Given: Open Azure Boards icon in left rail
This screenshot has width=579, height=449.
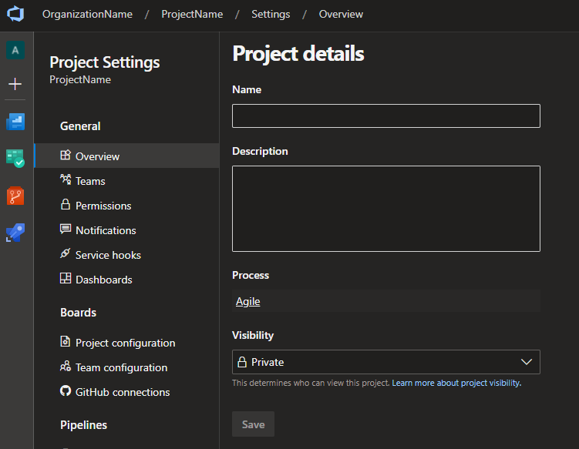Looking at the screenshot, I should pos(15,122).
